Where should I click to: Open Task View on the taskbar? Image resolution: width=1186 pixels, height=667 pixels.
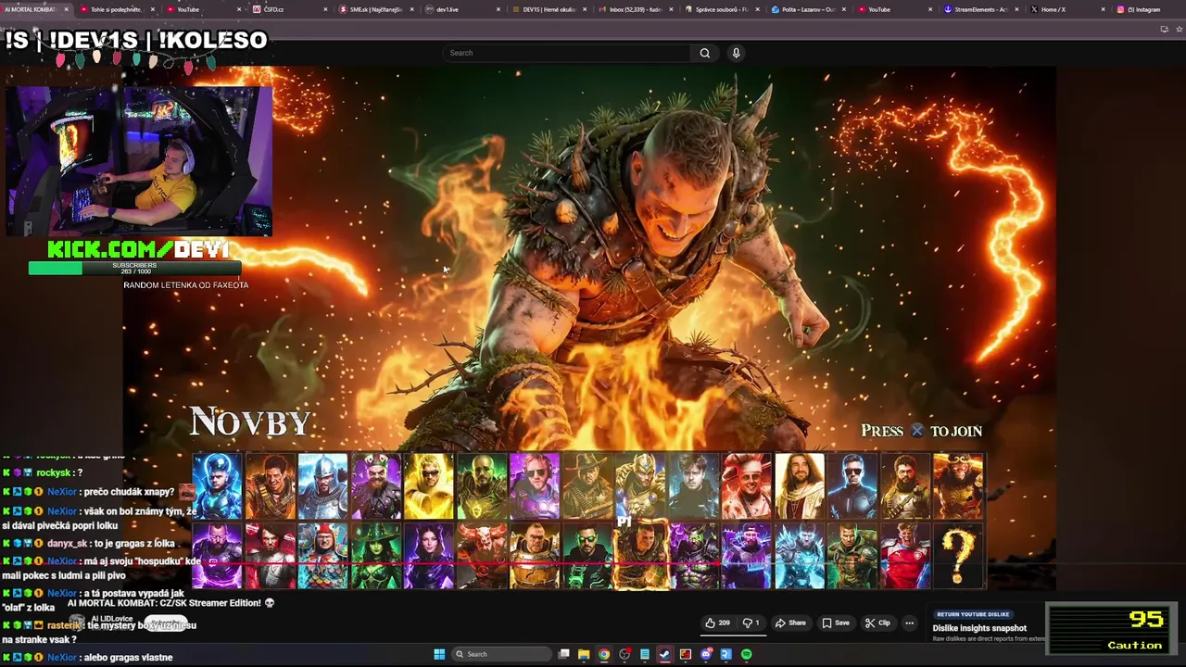tap(563, 654)
